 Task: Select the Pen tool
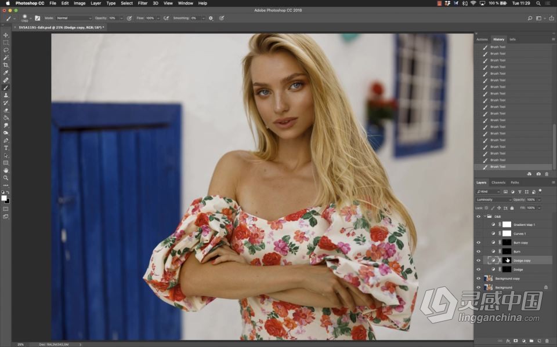[6, 141]
